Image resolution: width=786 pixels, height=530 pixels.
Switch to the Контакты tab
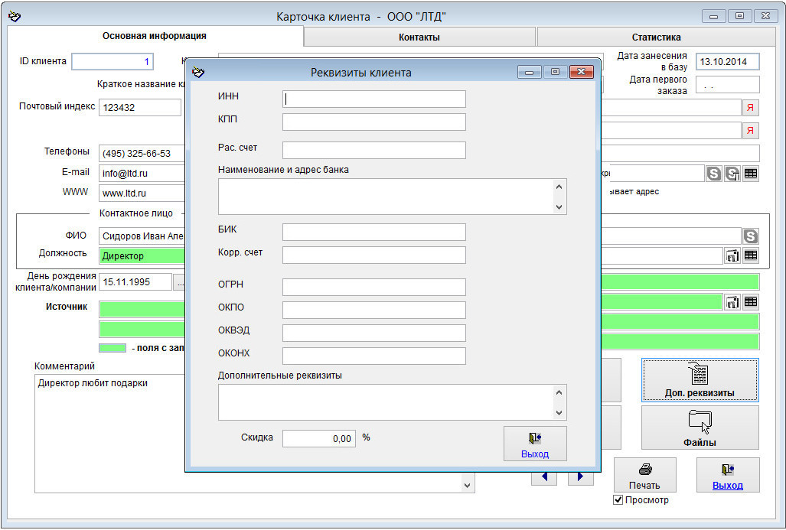(x=419, y=37)
